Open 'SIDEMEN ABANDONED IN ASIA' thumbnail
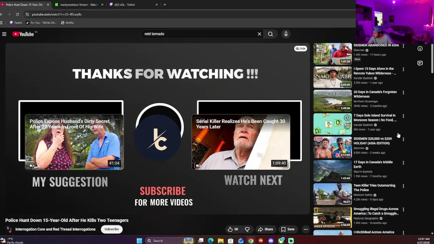This screenshot has width=434, height=244. (x=333, y=54)
